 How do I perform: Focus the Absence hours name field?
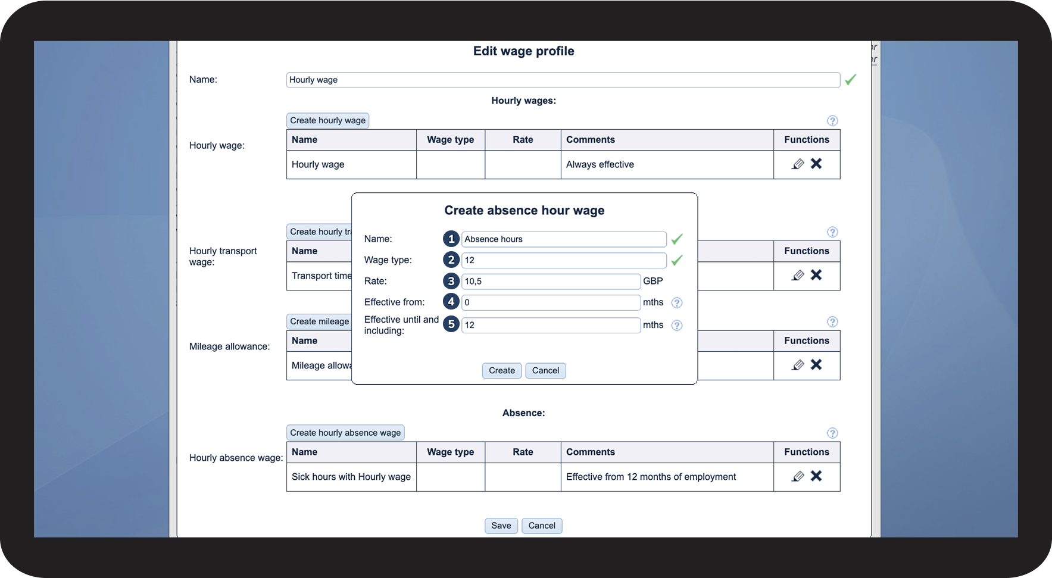(563, 239)
